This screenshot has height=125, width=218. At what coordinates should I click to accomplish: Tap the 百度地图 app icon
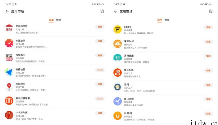click(x=9, y=86)
